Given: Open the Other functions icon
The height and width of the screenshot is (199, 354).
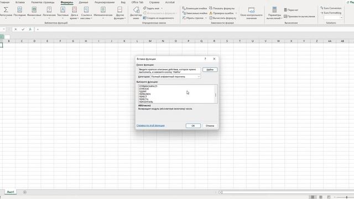Looking at the screenshot, I should [119, 9].
